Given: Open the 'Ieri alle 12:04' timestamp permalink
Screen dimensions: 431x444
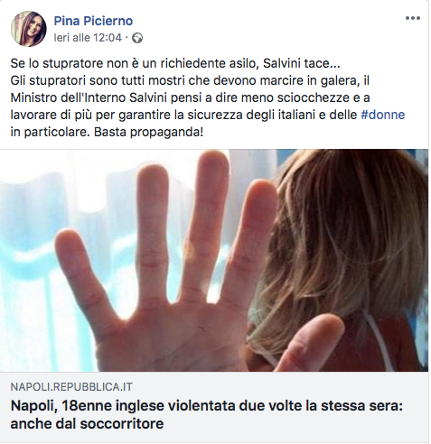Looking at the screenshot, I should tap(88, 38).
